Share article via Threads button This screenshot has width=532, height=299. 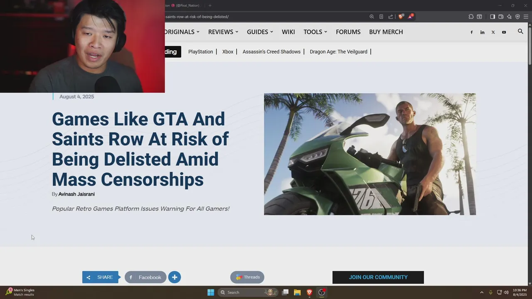[247, 277]
